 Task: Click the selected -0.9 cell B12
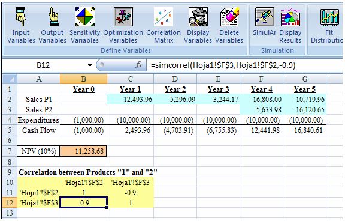(84, 202)
